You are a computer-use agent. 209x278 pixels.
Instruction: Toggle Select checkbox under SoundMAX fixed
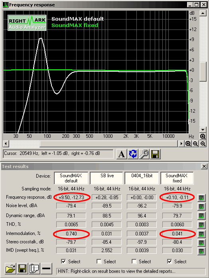click(x=170, y=261)
